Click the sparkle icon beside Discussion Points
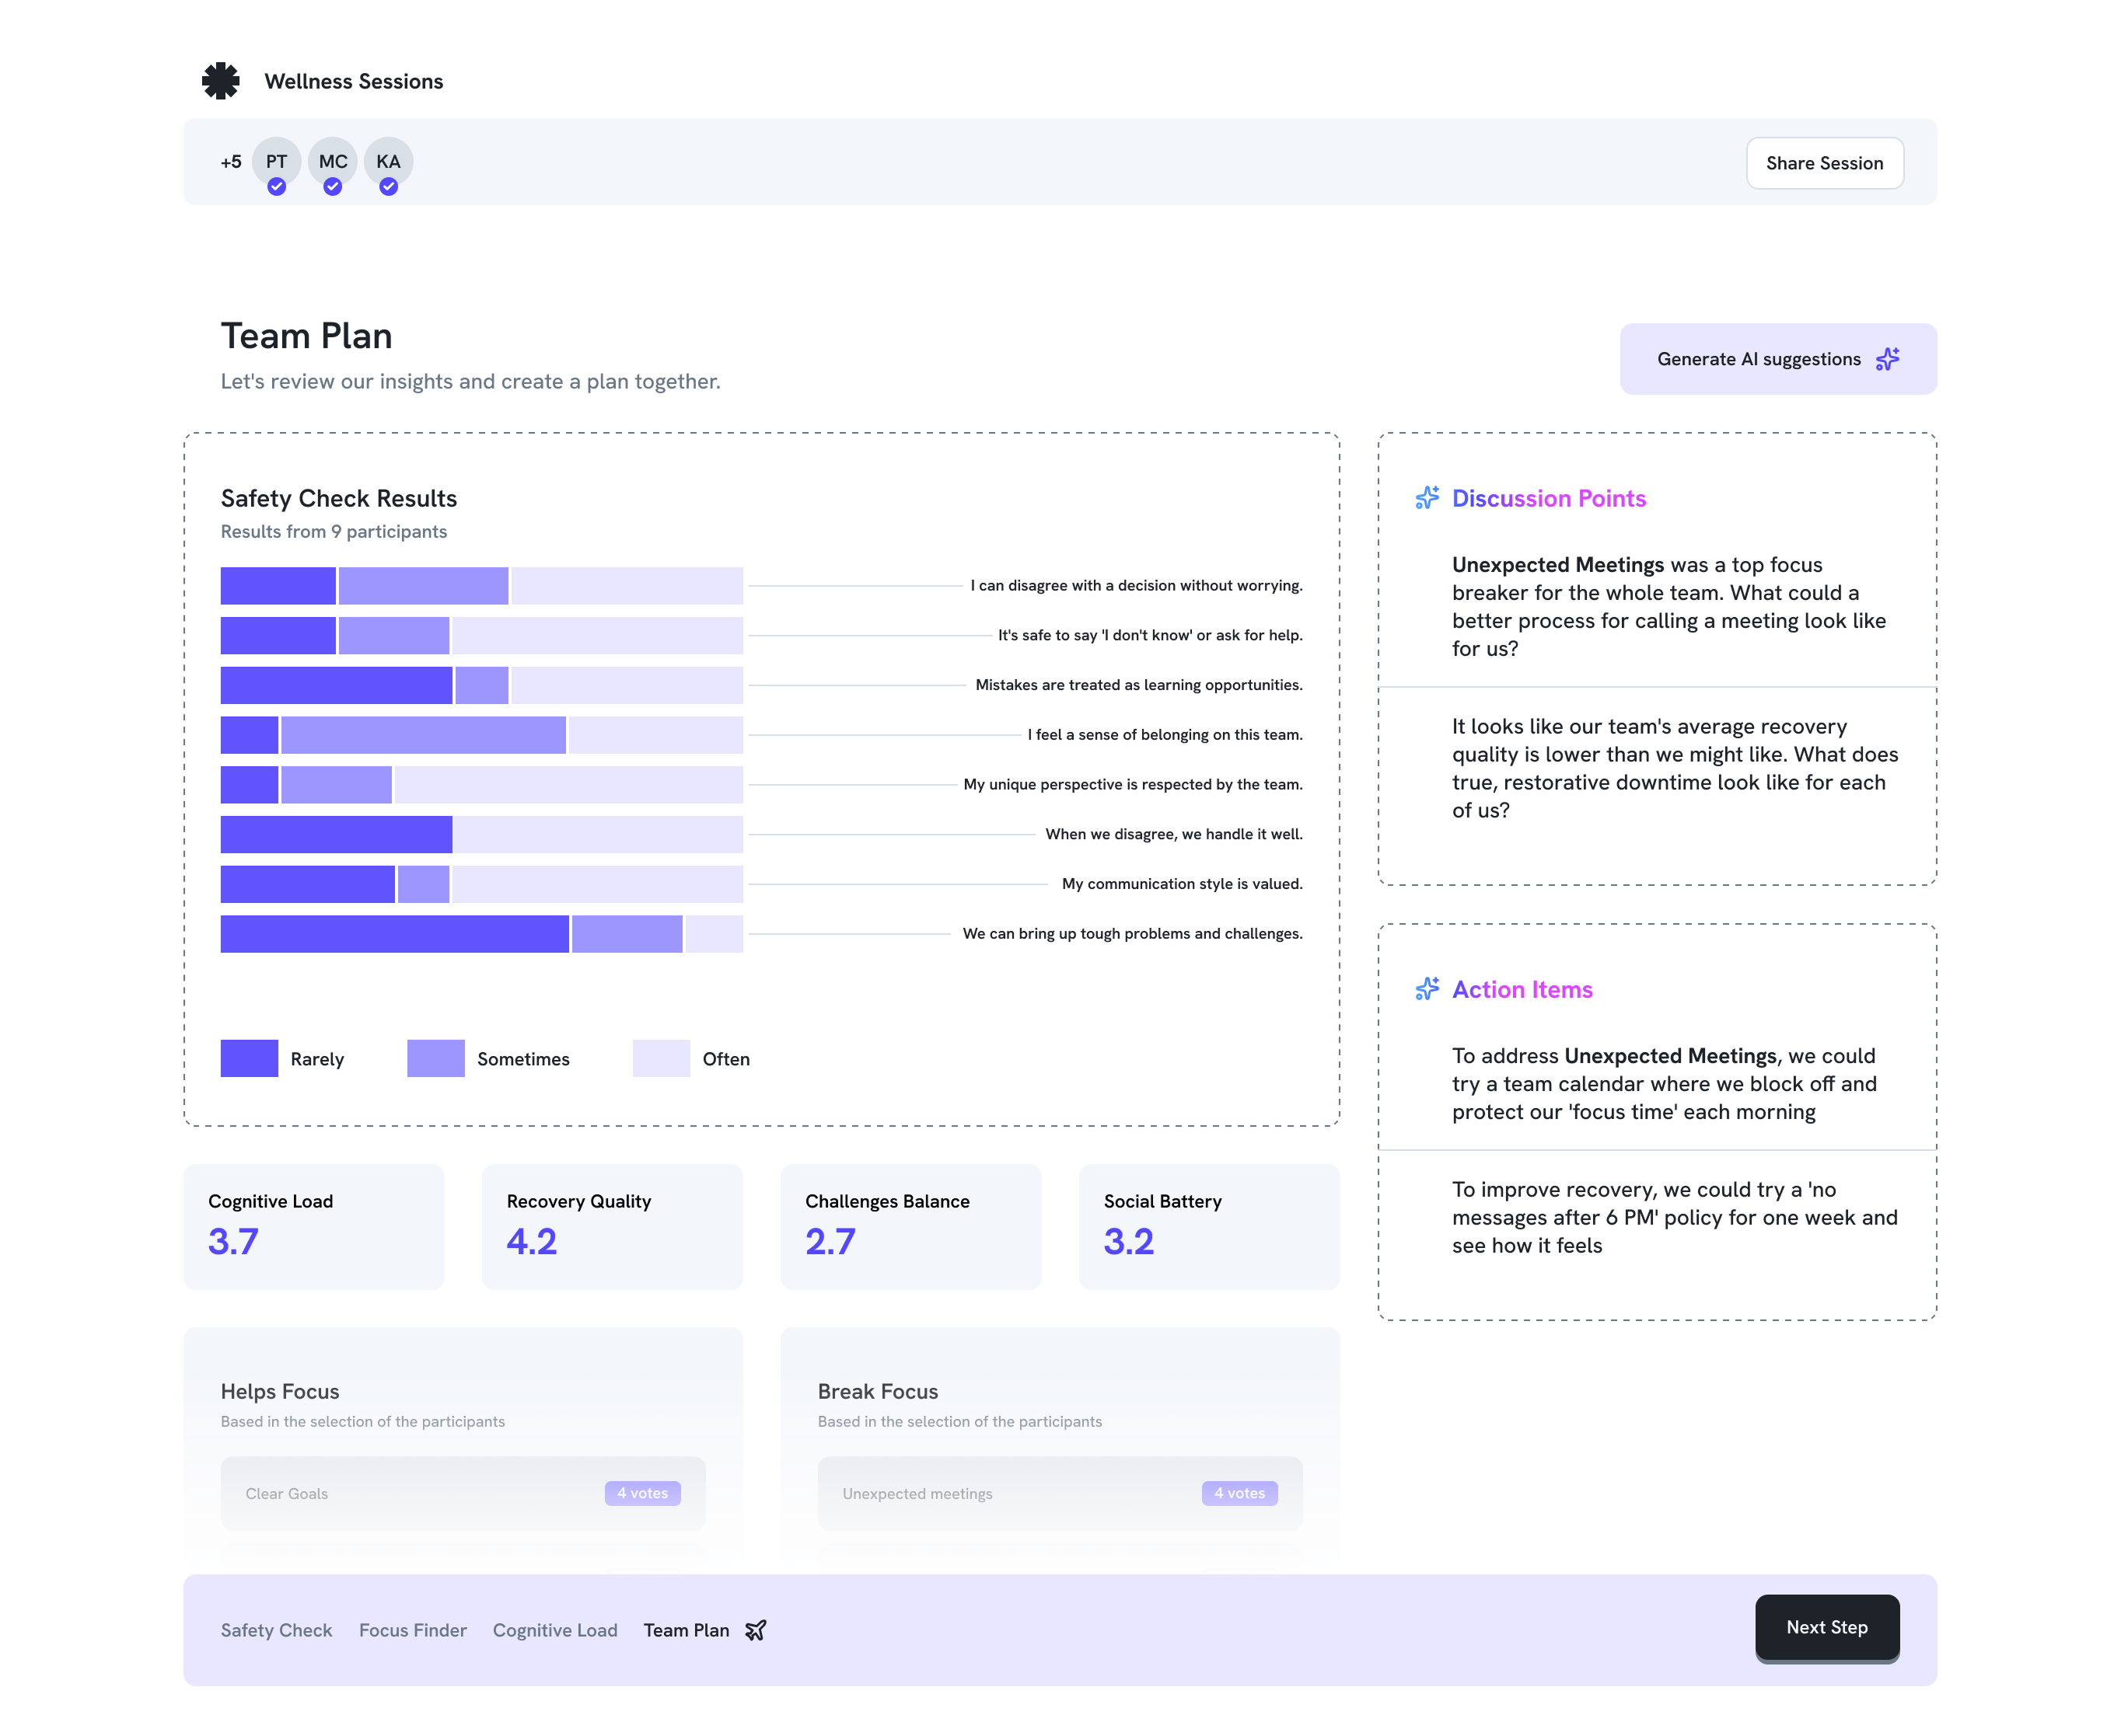This screenshot has height=1736, width=2121. tap(1427, 497)
